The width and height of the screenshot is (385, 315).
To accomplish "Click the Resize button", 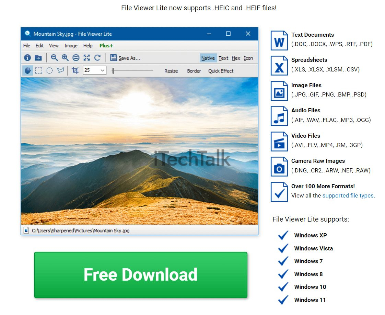I will (171, 71).
